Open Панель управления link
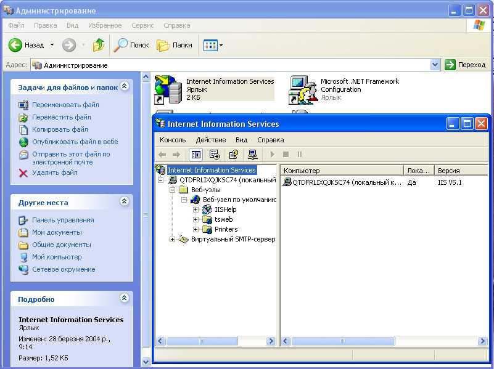 (63, 220)
